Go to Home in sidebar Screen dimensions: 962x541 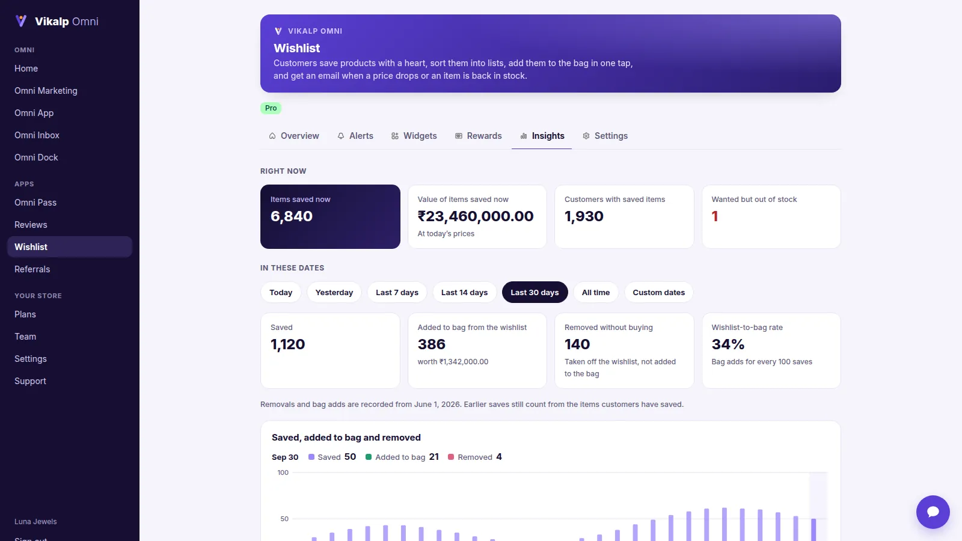pyautogui.click(x=70, y=69)
